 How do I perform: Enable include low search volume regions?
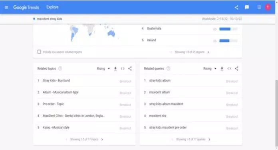(39, 52)
